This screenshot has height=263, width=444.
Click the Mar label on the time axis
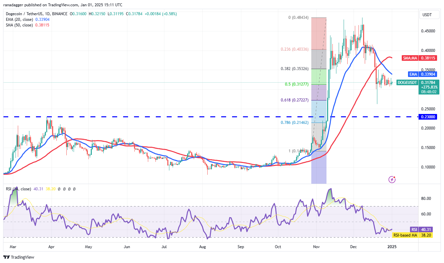13,246
